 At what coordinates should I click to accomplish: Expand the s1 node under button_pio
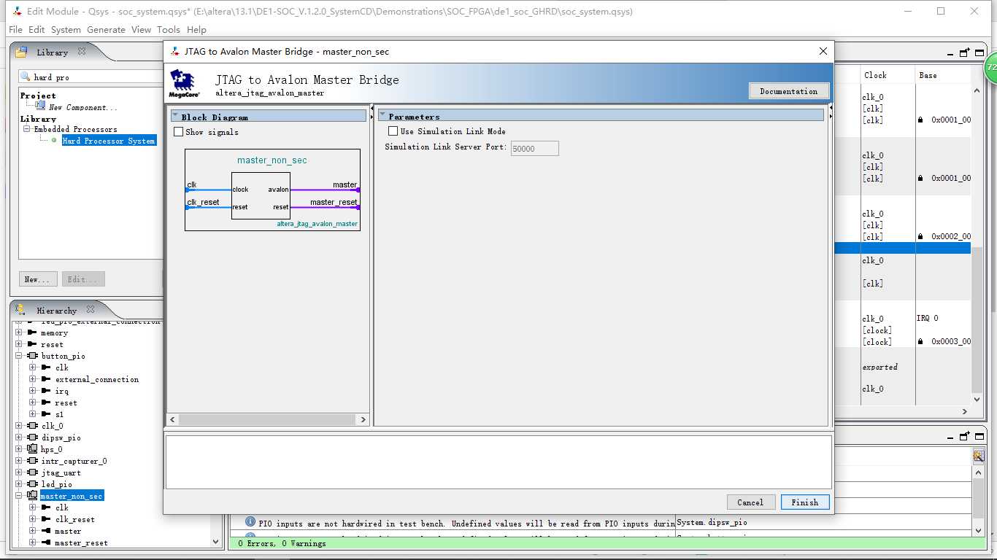point(33,414)
